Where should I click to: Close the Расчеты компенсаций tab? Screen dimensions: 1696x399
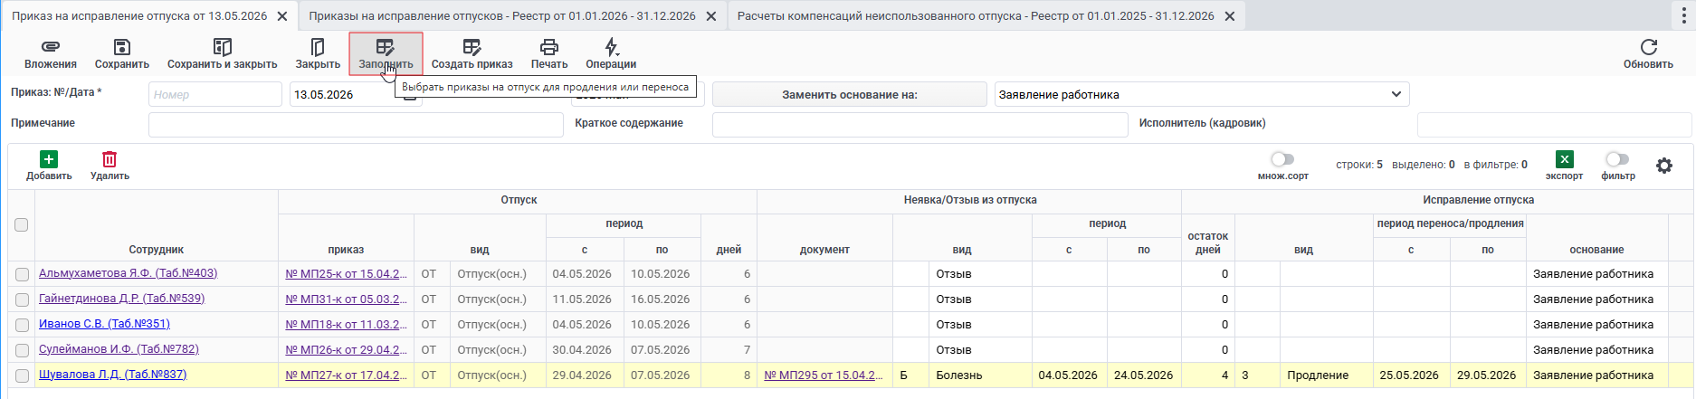1229,16
